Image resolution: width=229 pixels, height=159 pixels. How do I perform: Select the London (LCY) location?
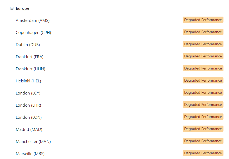pos(28,93)
